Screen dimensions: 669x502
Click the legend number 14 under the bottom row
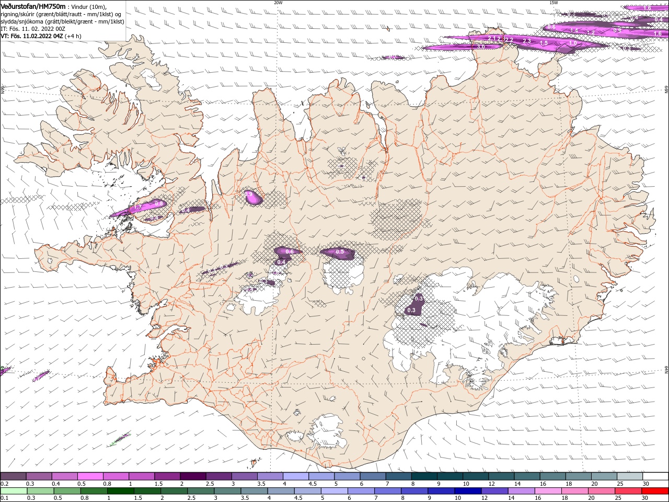pos(511,498)
